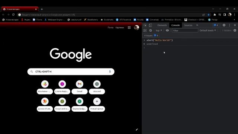Close the DevTools panel

point(235,25)
